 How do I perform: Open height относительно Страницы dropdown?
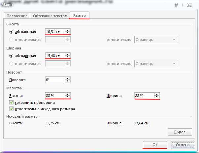click(x=156, y=40)
